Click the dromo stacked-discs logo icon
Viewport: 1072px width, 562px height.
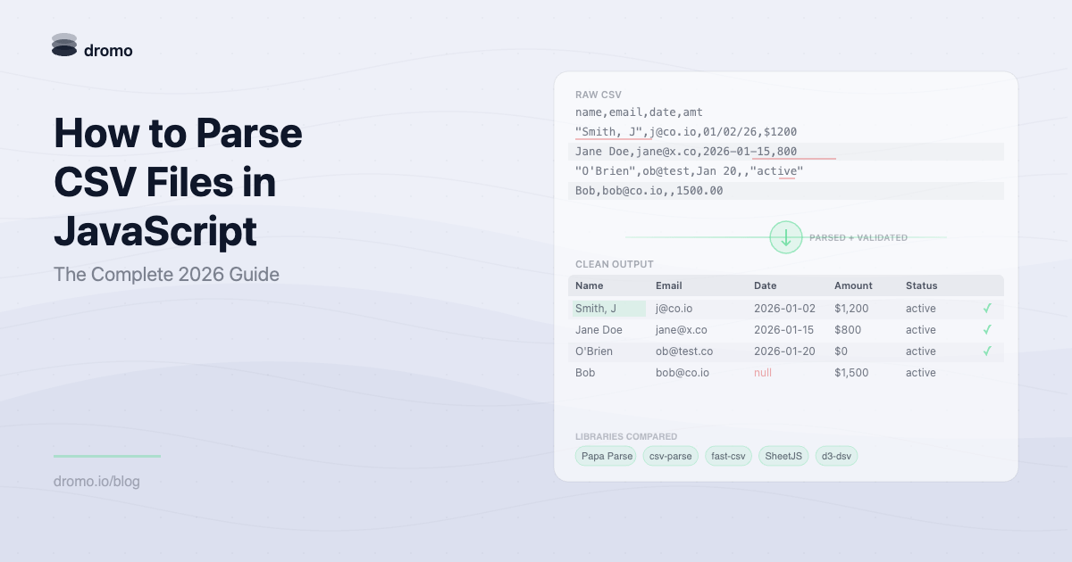[64, 45]
